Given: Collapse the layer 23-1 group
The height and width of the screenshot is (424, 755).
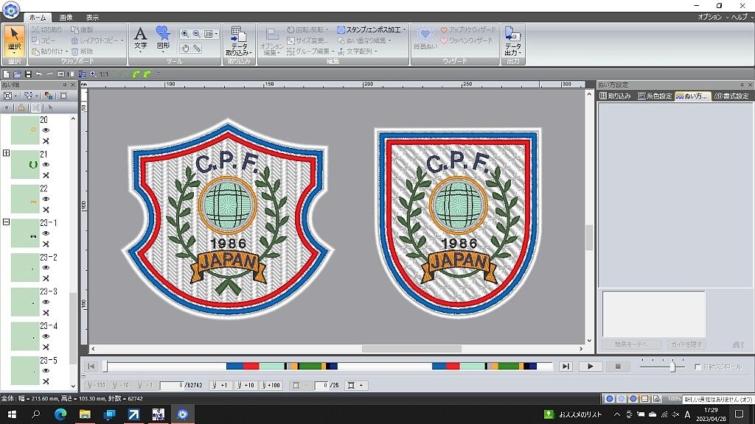Looking at the screenshot, I should click(6, 222).
